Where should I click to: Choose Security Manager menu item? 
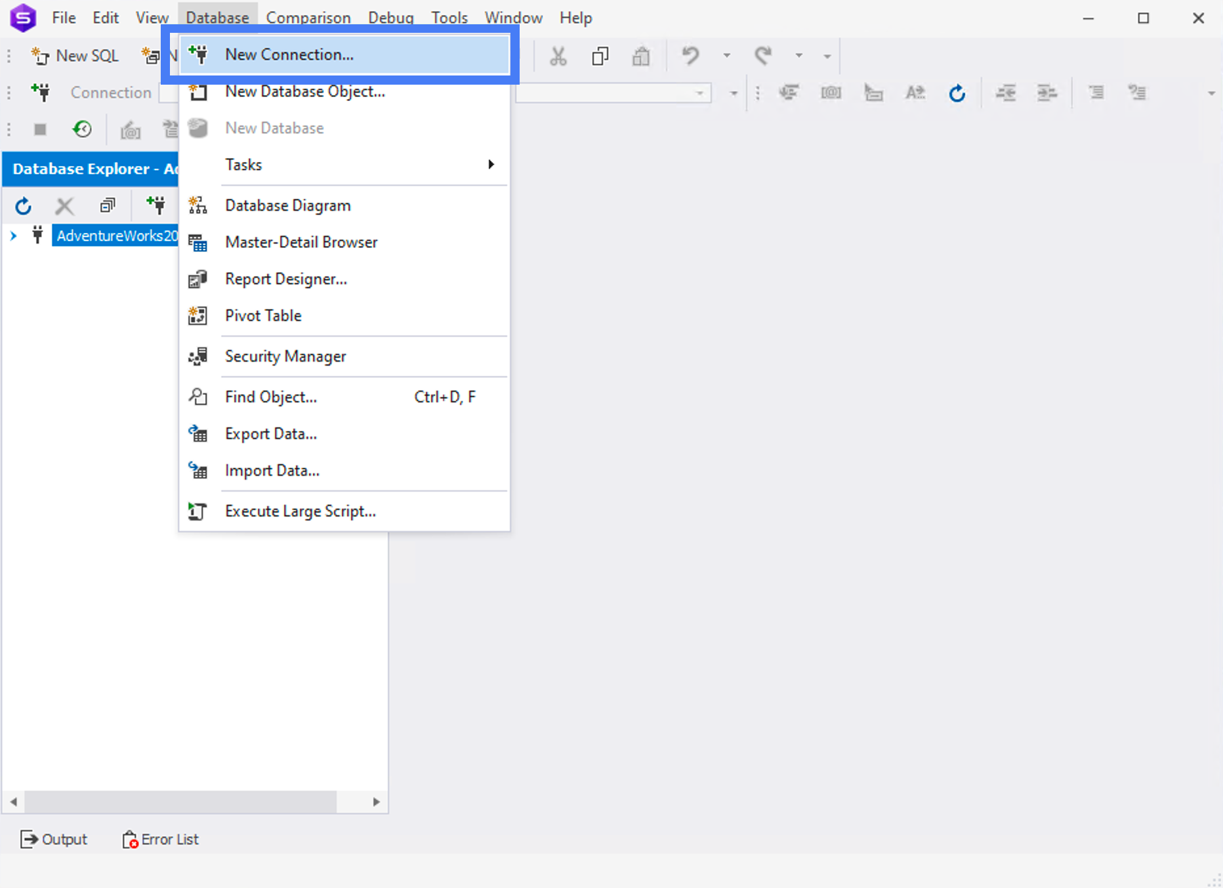coord(285,356)
